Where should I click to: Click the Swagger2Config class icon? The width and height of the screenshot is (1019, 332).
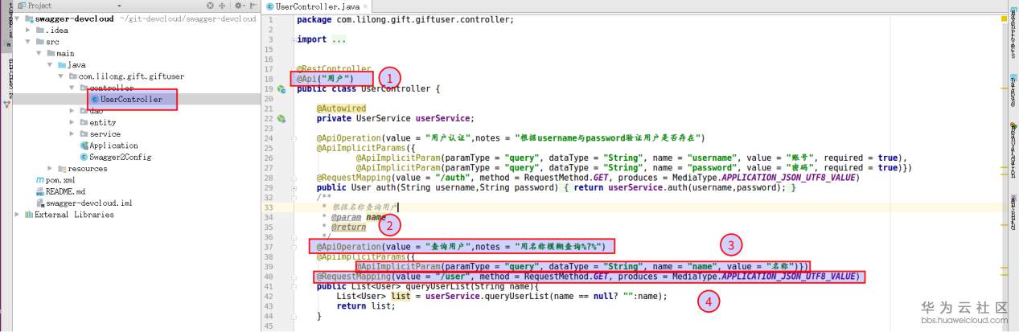[x=84, y=157]
